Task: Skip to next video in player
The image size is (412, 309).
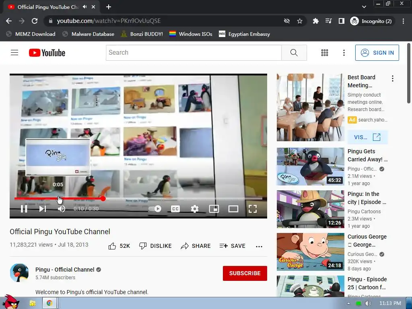Action: click(43, 209)
